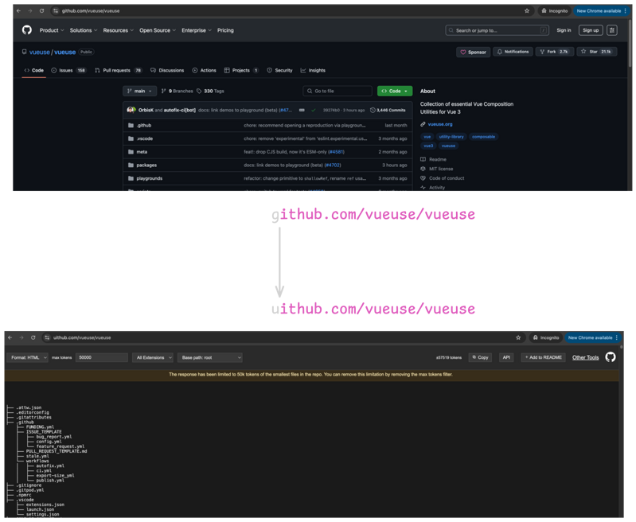Open the Readme link in About
The width and height of the screenshot is (636, 522).
pyautogui.click(x=433, y=159)
